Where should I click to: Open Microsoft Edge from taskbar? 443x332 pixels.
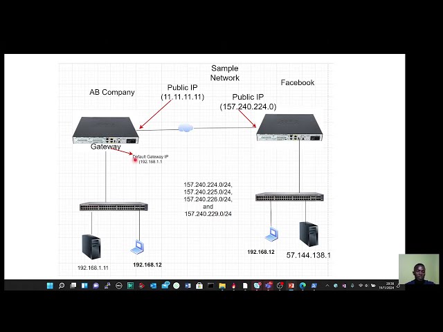302,286
